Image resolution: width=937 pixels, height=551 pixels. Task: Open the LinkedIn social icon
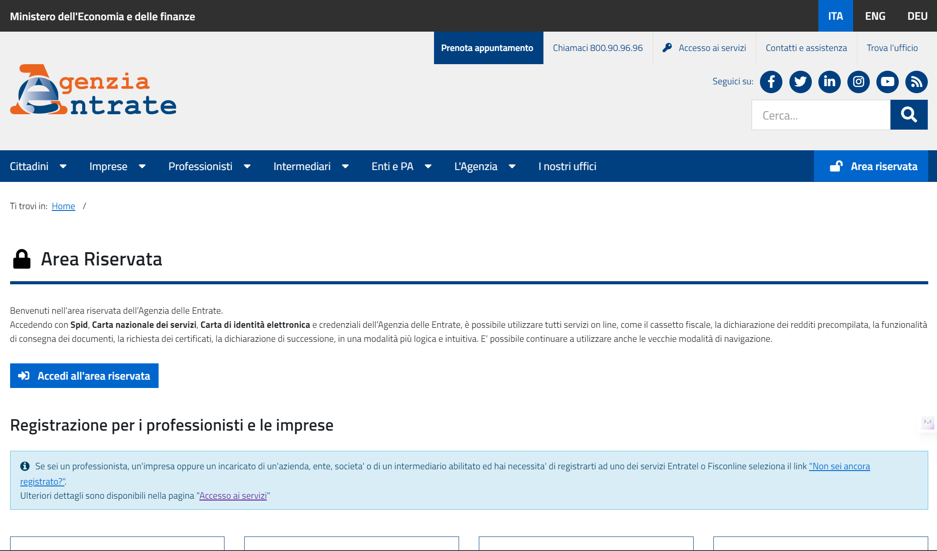tap(829, 82)
